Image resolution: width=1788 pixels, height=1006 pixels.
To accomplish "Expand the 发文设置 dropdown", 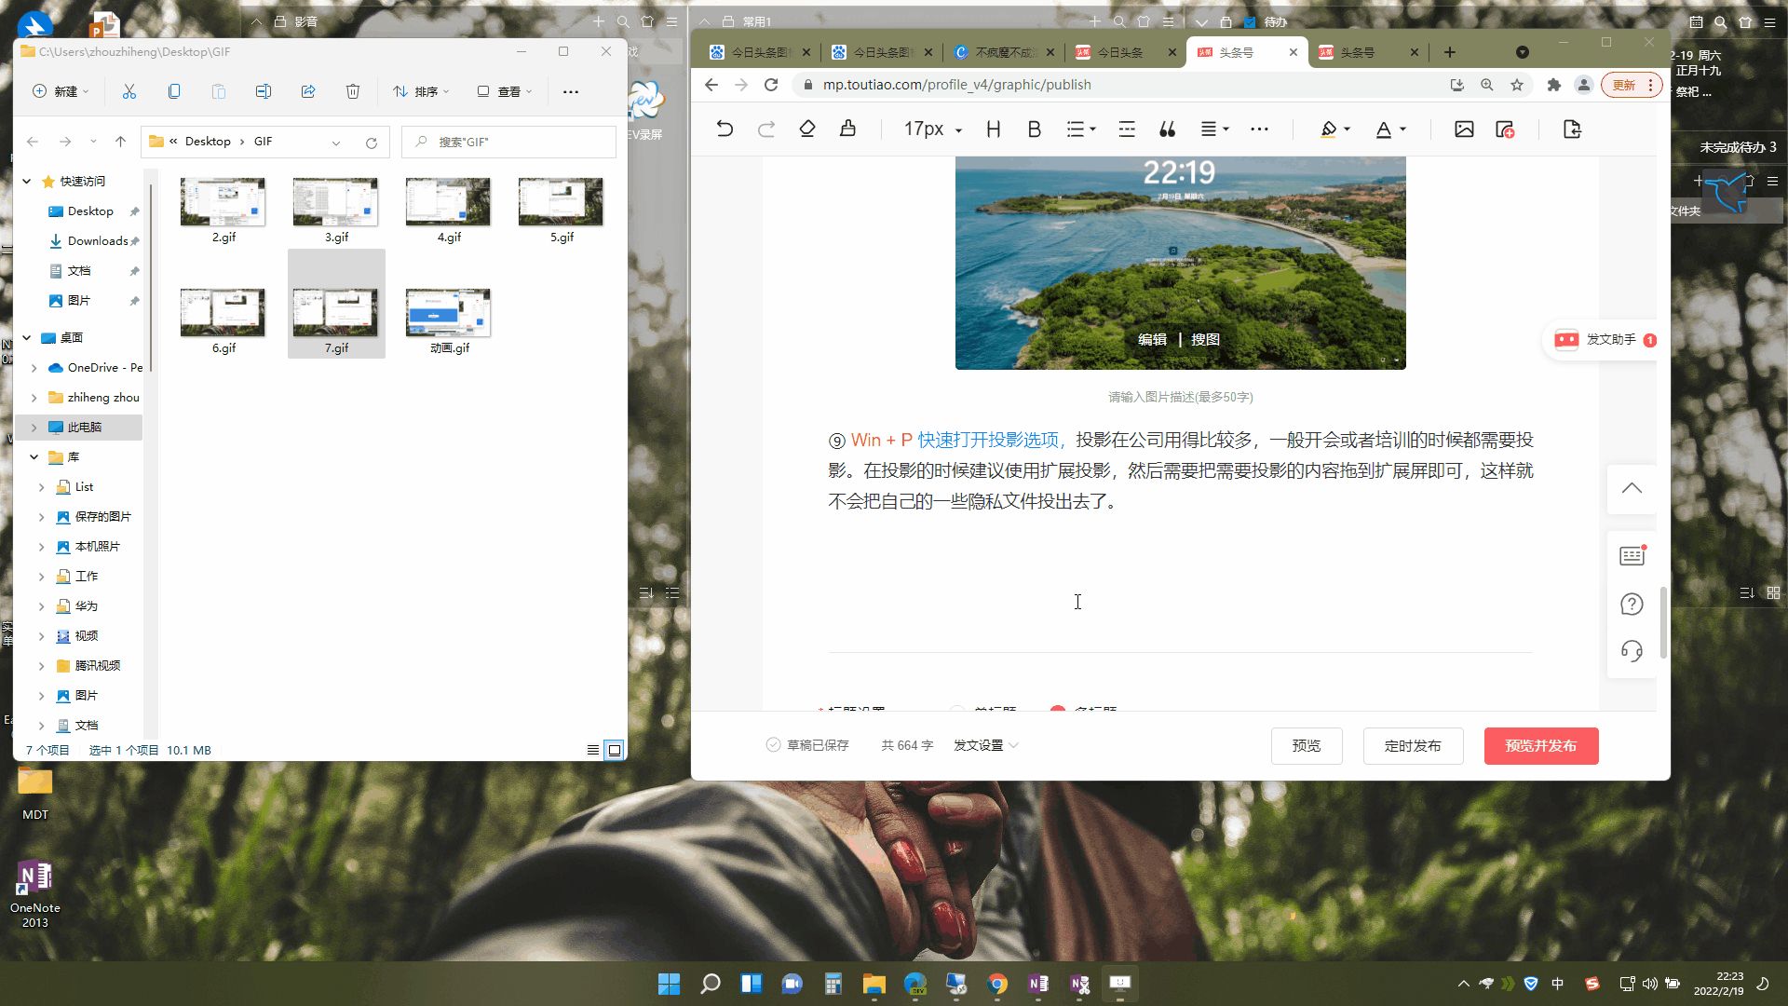I will coord(985,745).
